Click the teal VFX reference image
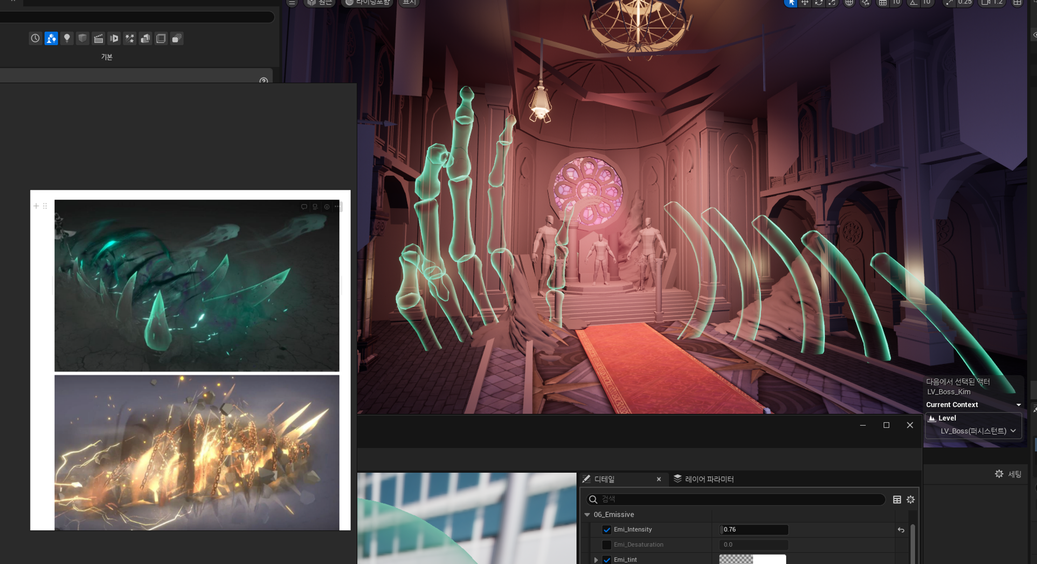Screen dimensions: 1037x564 (x=197, y=285)
